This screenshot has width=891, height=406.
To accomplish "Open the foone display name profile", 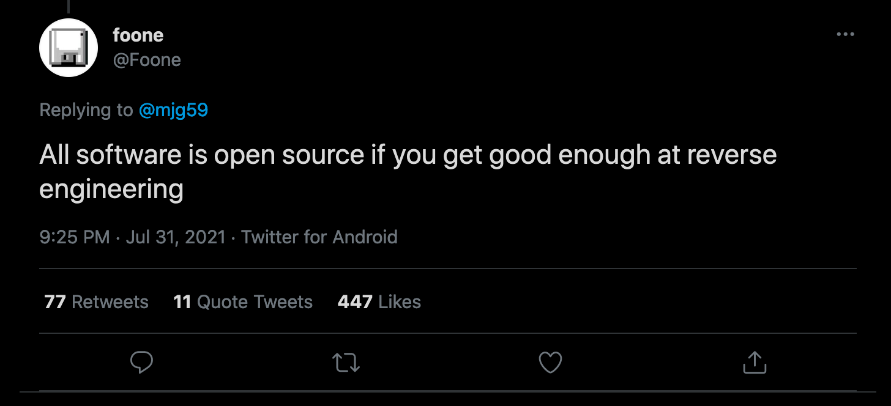I will tap(138, 35).
